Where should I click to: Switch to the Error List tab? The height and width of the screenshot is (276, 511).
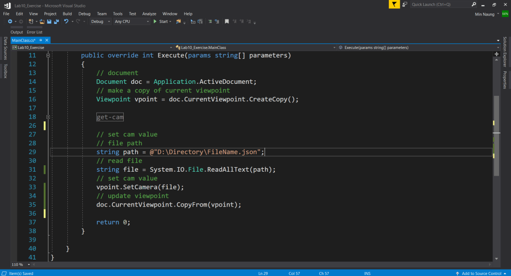(34, 32)
